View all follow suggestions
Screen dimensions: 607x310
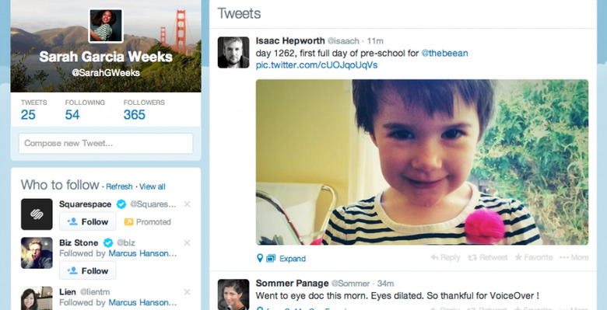point(152,186)
